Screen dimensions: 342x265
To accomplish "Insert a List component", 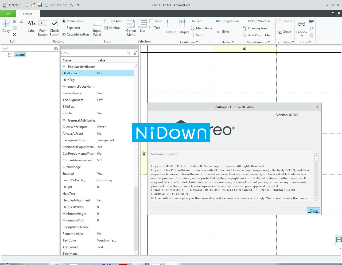I will [142, 26].
